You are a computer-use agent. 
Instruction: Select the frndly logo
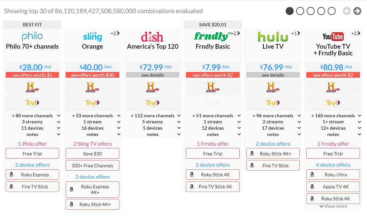[x=210, y=36]
